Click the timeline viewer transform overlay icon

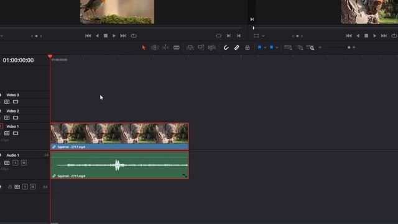pyautogui.click(x=256, y=36)
